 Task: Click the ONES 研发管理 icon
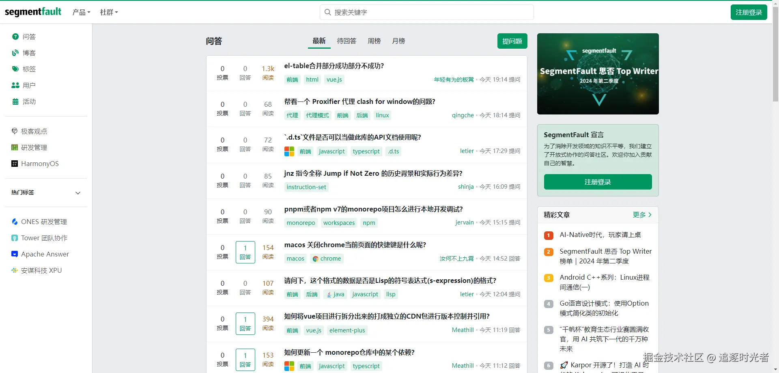coord(15,222)
